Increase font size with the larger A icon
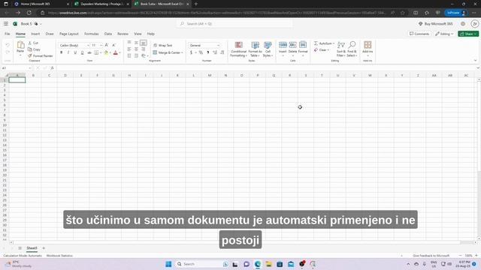 (x=107, y=45)
